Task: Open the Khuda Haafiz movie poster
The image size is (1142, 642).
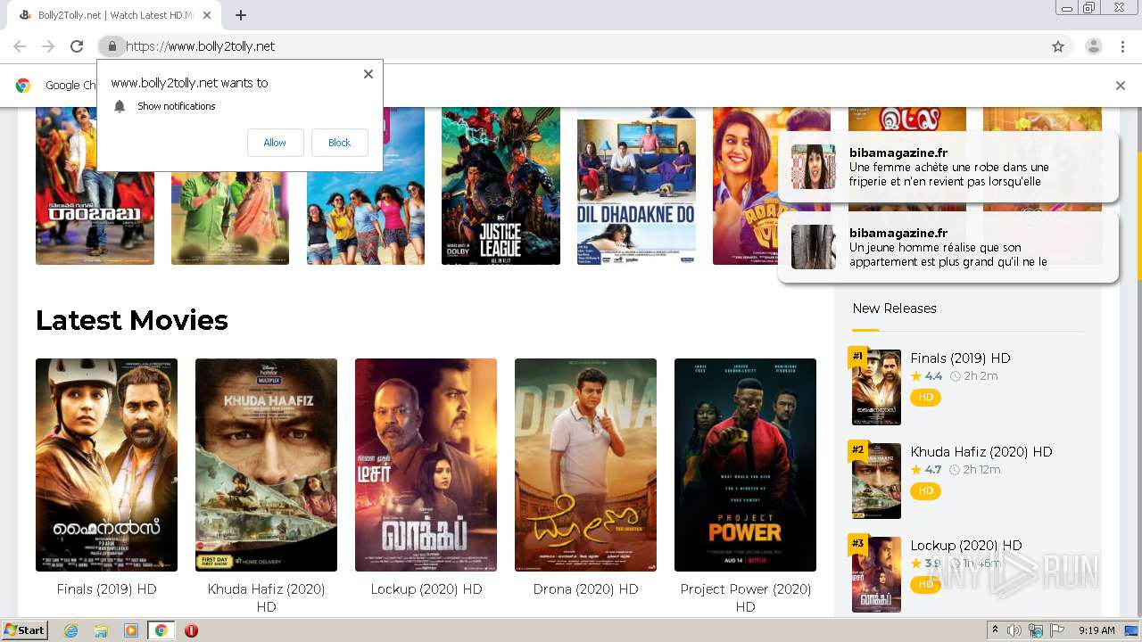Action: [266, 465]
